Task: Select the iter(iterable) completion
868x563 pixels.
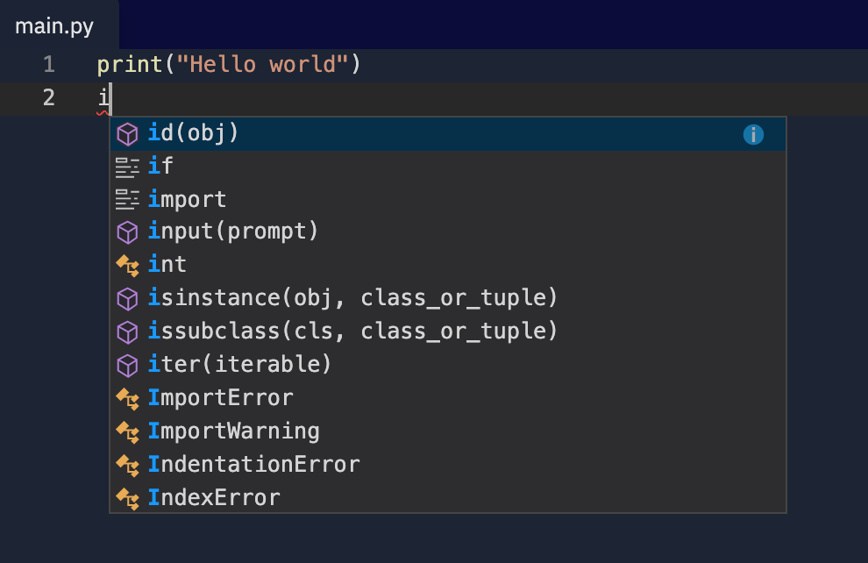Action: pos(448,365)
